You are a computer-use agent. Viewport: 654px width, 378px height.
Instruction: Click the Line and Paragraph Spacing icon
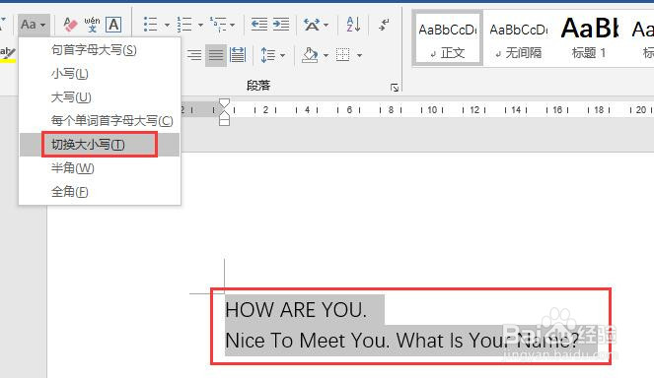[267, 54]
